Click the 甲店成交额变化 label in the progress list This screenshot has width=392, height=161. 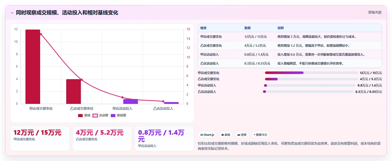[209, 73]
